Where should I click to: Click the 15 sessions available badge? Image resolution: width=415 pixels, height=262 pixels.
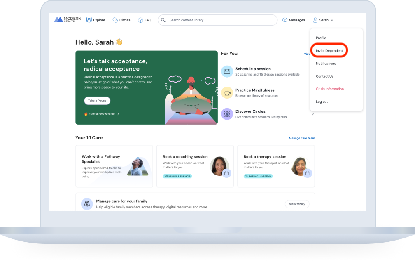[258, 176]
